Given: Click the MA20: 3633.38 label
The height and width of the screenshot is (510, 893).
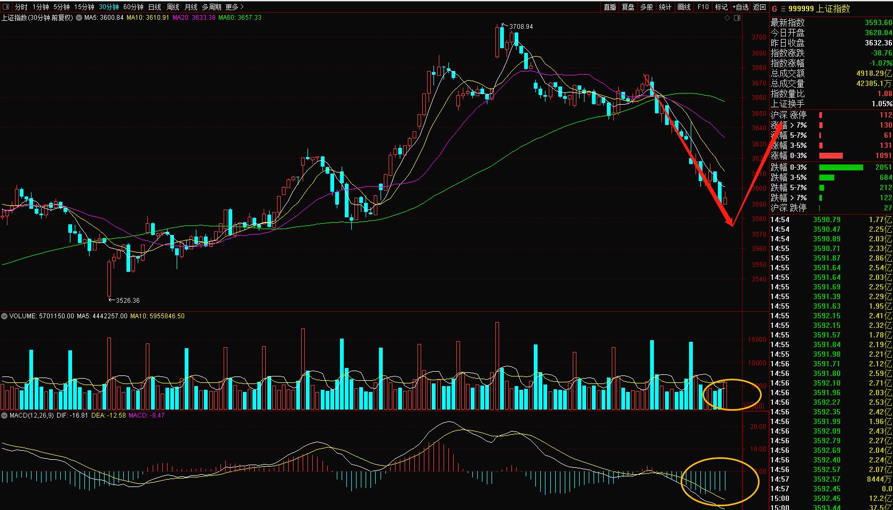Looking at the screenshot, I should [194, 18].
